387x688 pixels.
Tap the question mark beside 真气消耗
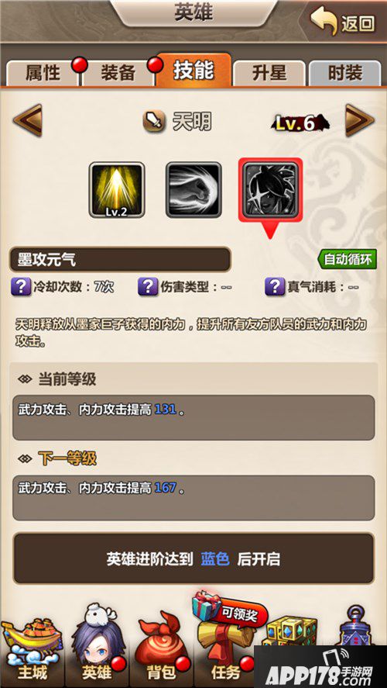pos(275,287)
